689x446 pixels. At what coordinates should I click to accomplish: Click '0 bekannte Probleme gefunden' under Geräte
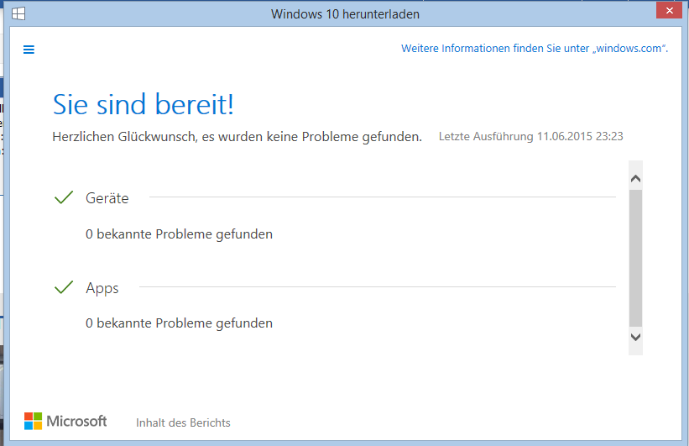click(x=179, y=234)
